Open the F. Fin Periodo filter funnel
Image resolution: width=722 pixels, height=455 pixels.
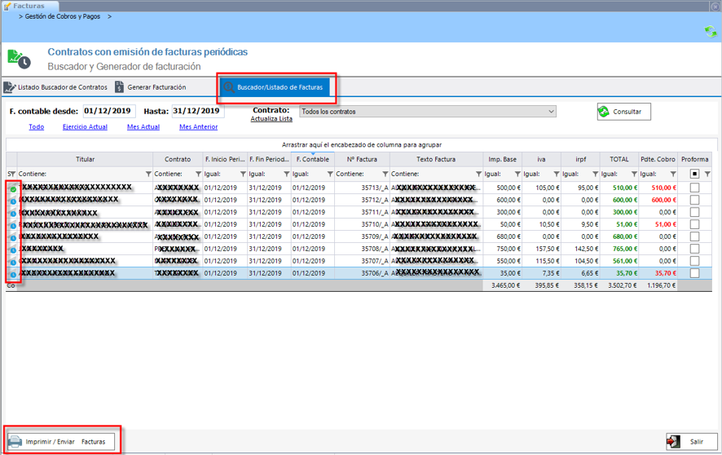point(286,174)
